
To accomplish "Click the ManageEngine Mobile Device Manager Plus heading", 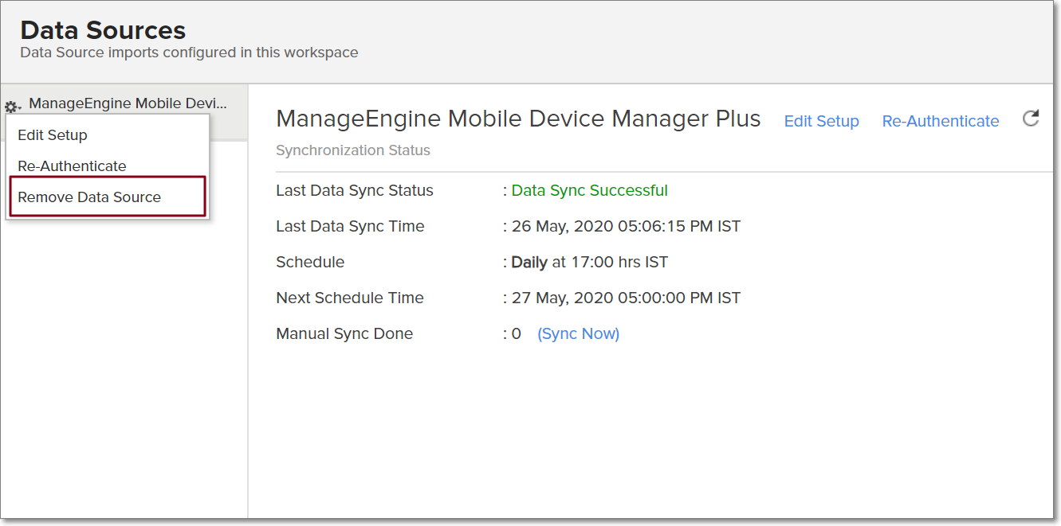I will tap(518, 119).
